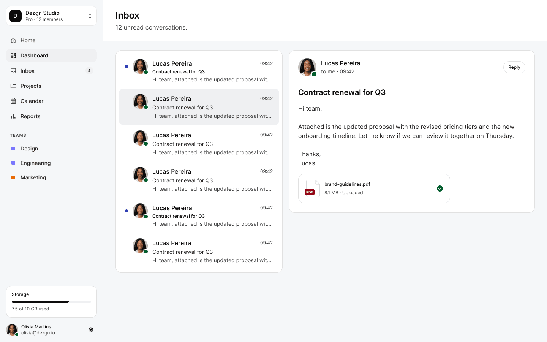Click the 'Olivia Martins' name
This screenshot has width=547, height=342.
[36, 327]
